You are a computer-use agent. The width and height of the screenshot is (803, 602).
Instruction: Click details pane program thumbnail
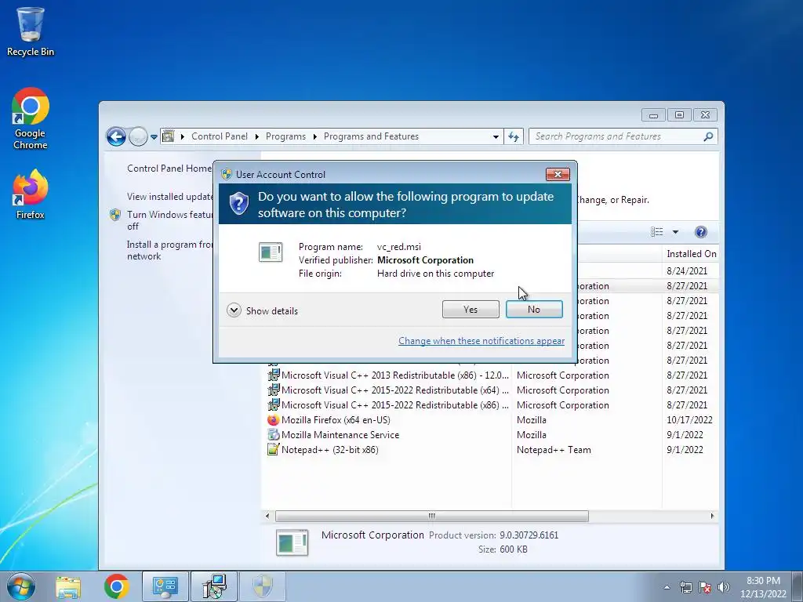[x=292, y=542]
